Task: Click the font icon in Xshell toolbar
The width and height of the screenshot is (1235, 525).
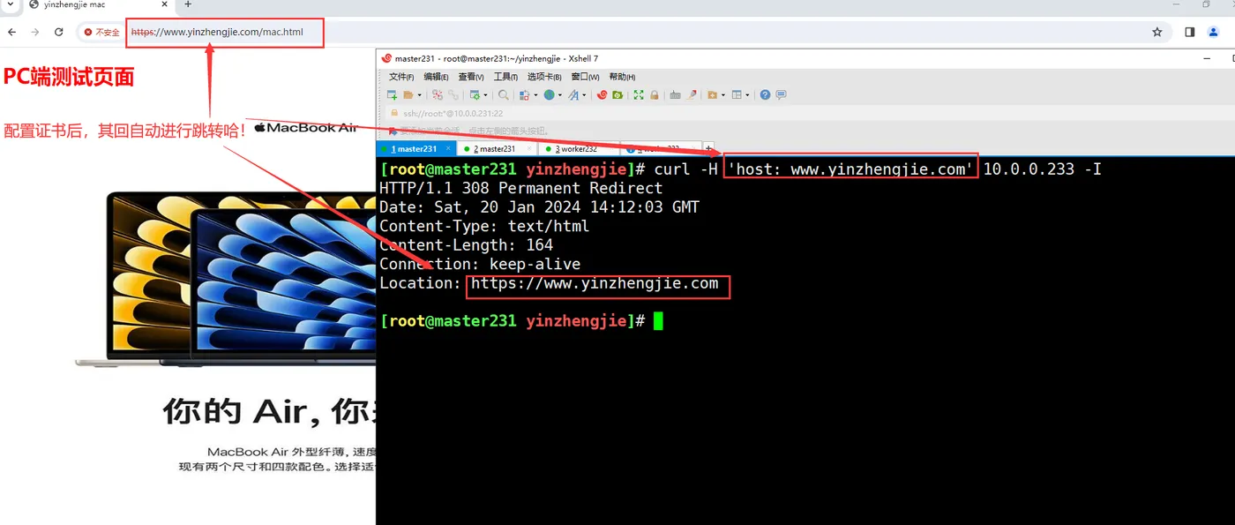Action: [573, 95]
